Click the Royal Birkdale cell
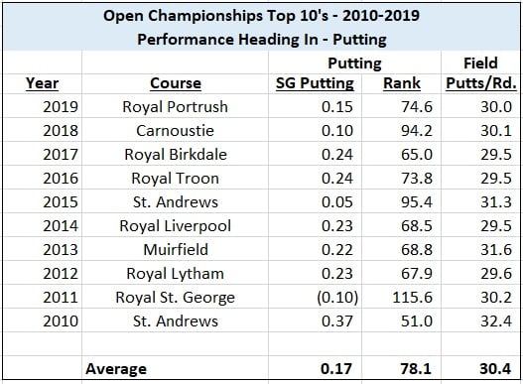Image resolution: width=523 pixels, height=384 pixels. coord(176,155)
